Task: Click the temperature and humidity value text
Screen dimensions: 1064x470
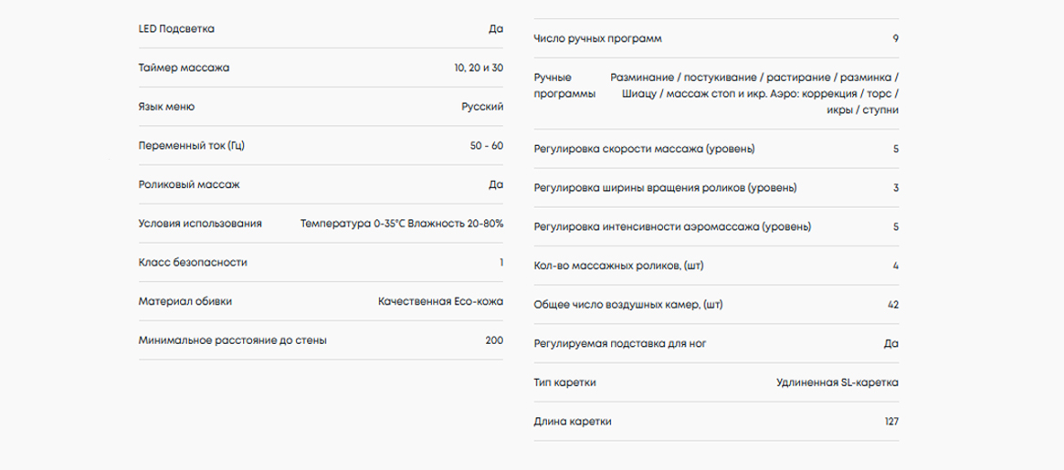Action: 401,224
